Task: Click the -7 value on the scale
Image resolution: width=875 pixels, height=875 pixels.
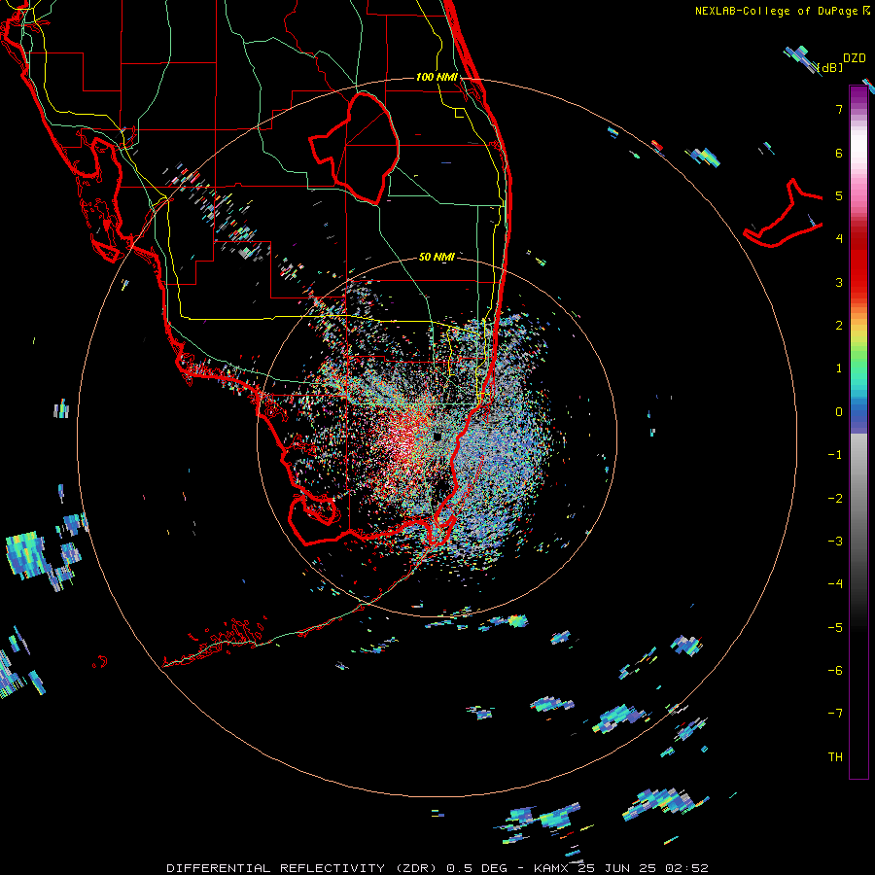Action: [835, 714]
